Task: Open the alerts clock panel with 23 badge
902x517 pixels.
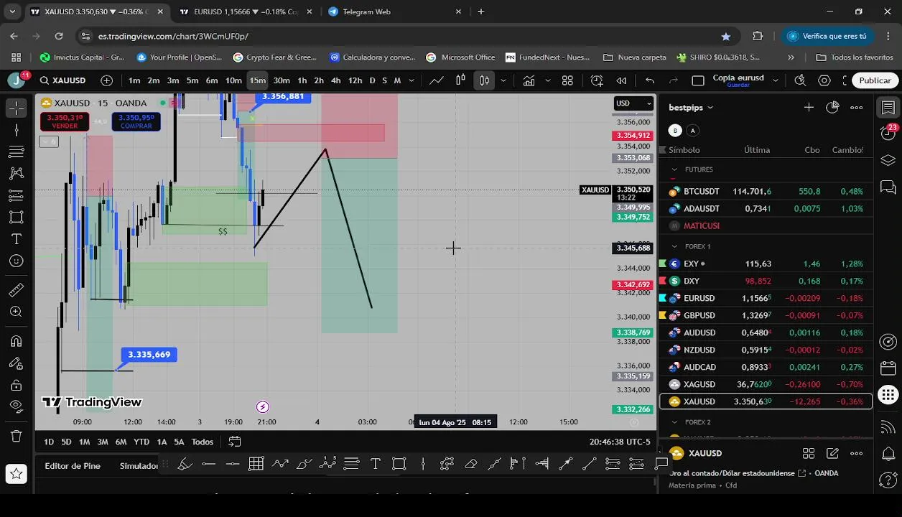Action: (888, 133)
